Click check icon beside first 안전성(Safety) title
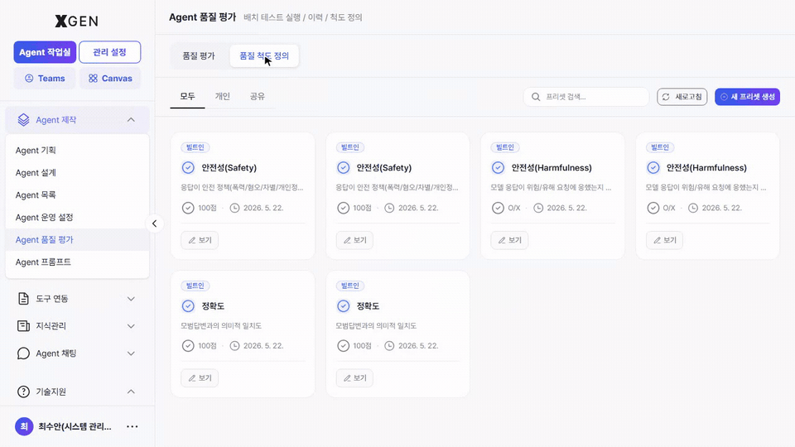The height and width of the screenshot is (447, 795). tap(188, 168)
